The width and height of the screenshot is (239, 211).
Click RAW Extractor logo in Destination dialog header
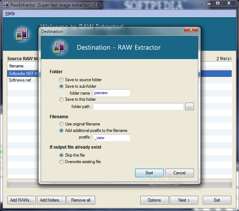(59, 47)
